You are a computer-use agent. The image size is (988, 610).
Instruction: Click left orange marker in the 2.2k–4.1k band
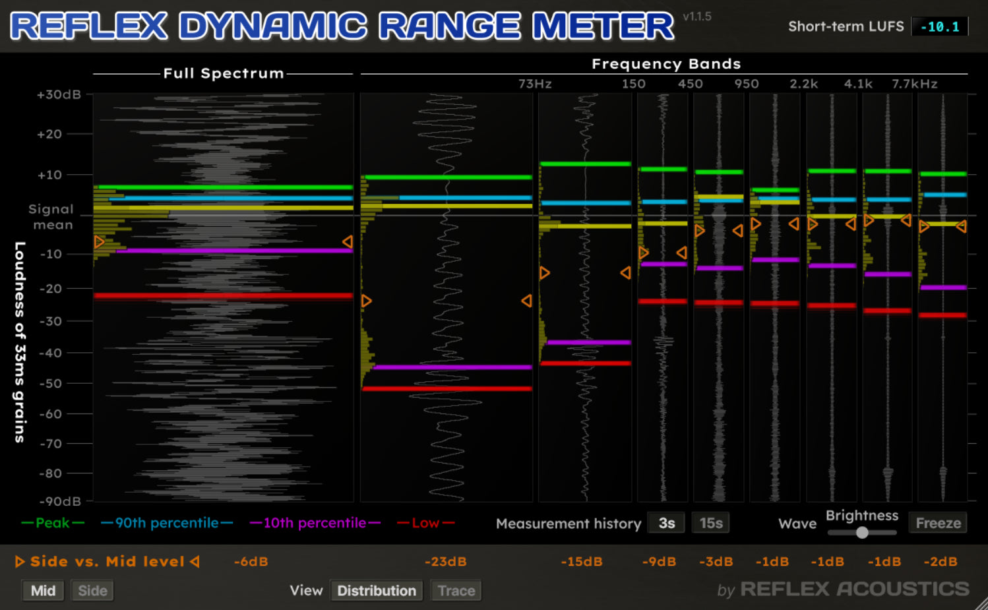[813, 224]
